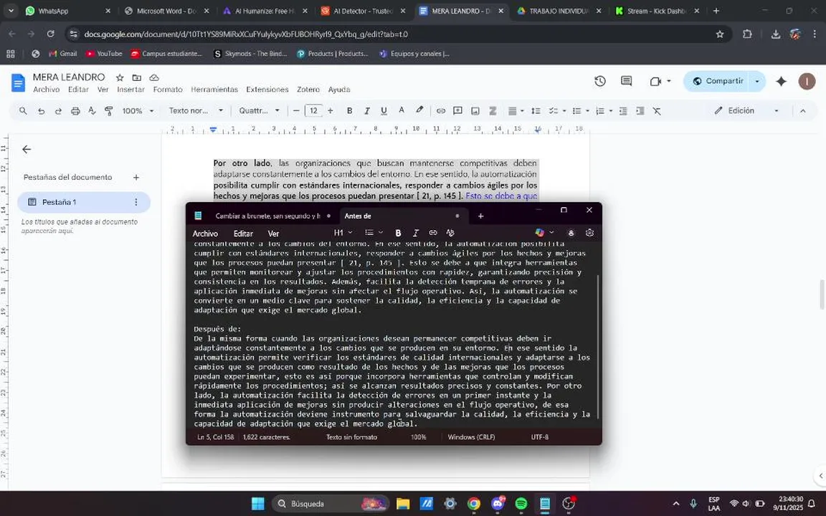Click the font size field showing 12
826x516 pixels.
coord(313,111)
